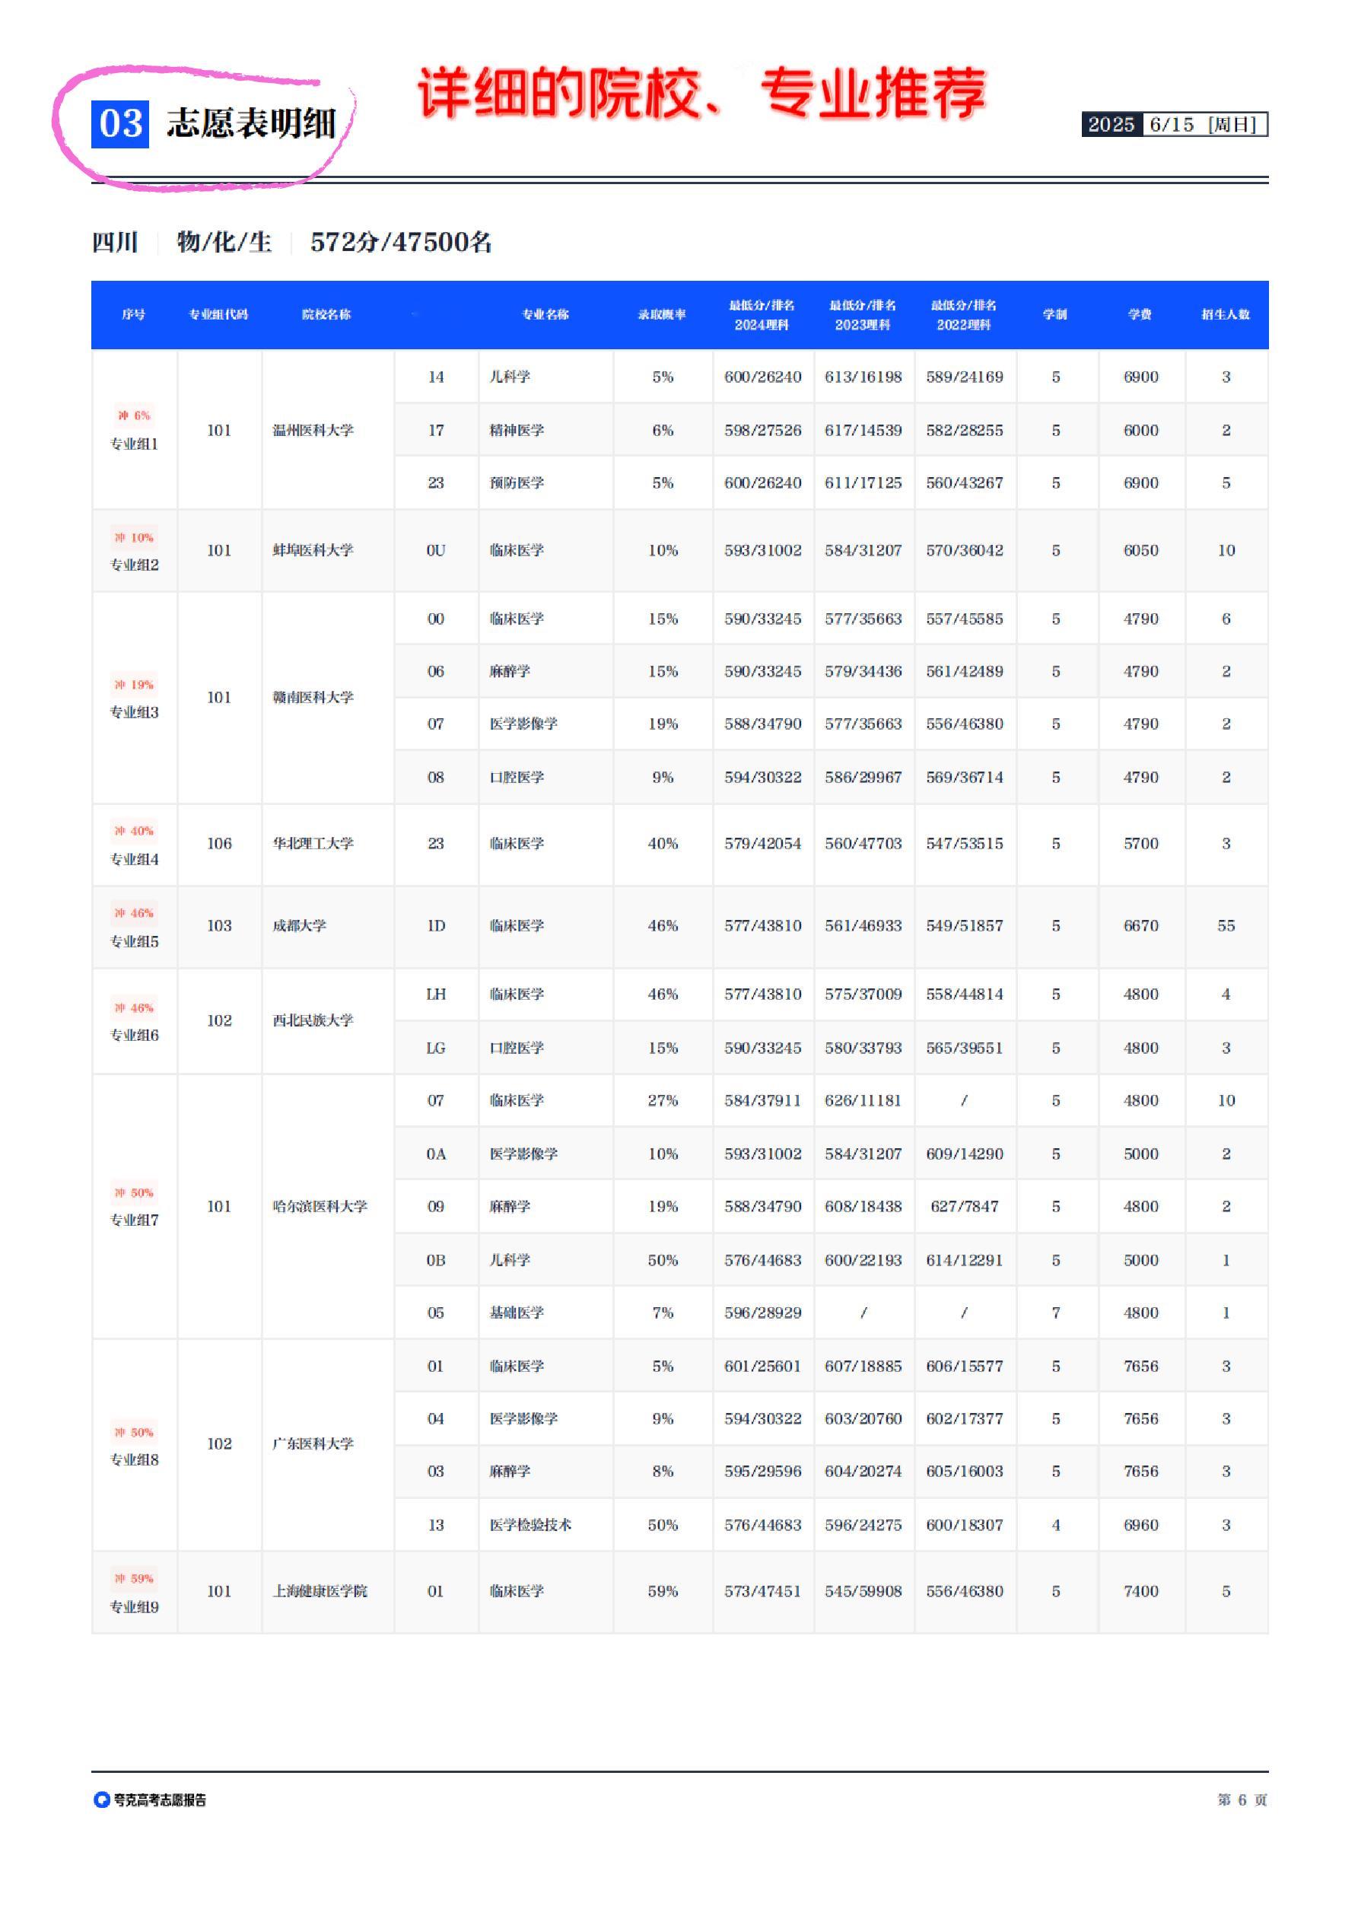Click the 专业组8 label

(x=134, y=1460)
